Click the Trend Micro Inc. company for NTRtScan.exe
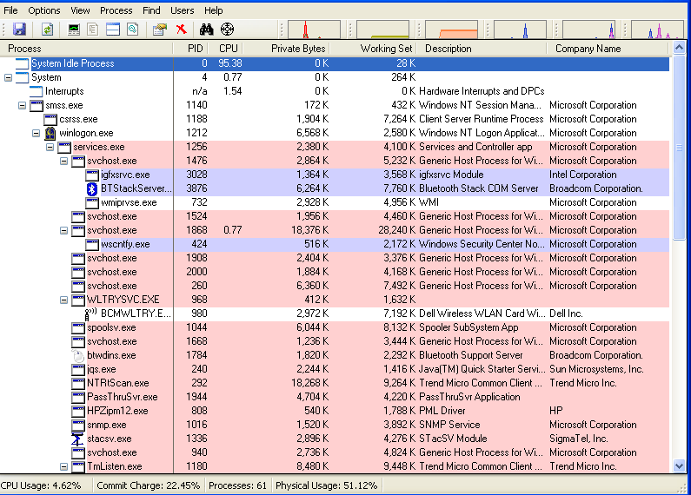Image resolution: width=691 pixels, height=495 pixels. pyautogui.click(x=583, y=383)
